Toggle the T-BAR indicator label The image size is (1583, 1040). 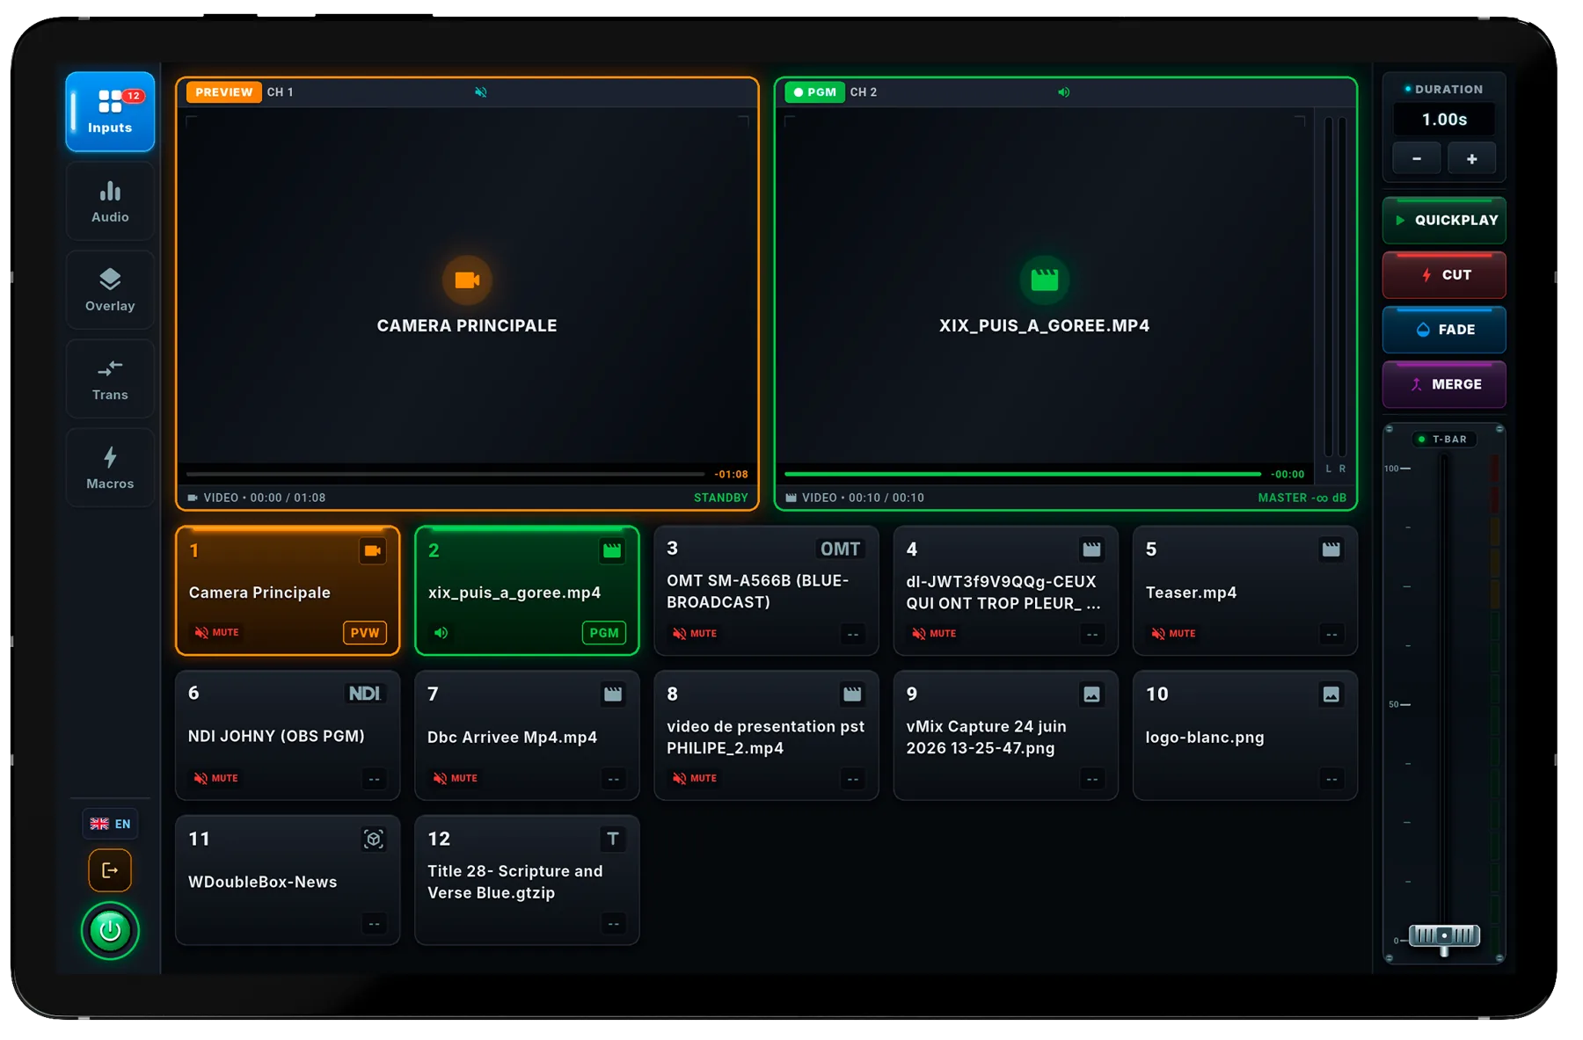1444,440
